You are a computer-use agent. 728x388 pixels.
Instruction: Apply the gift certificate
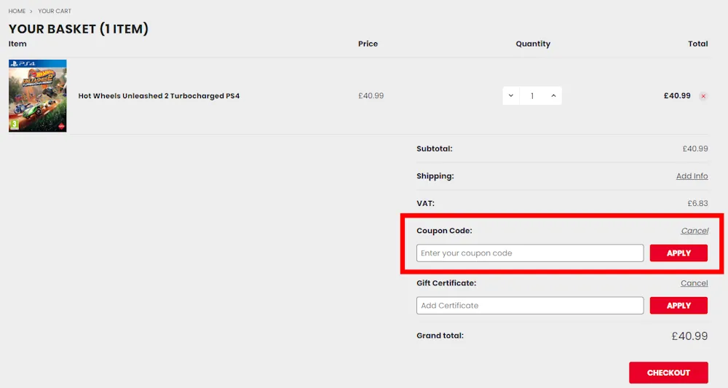[678, 306]
